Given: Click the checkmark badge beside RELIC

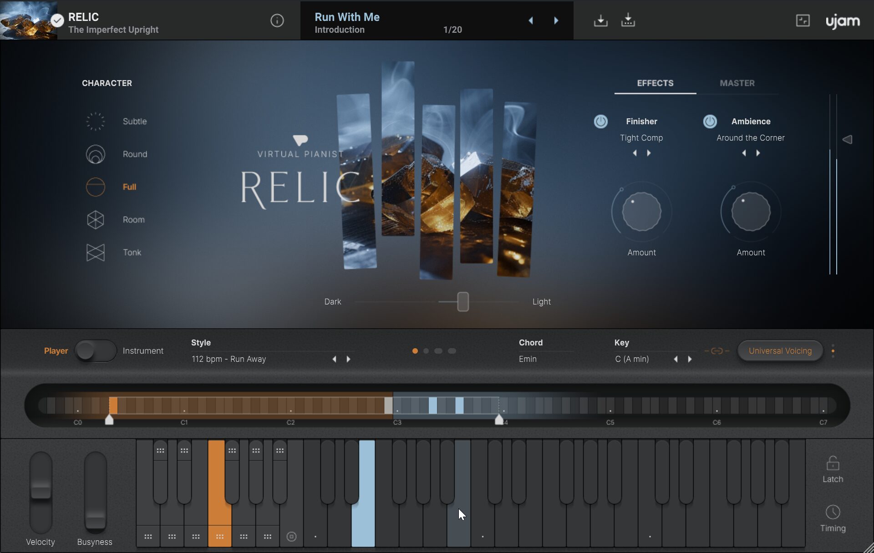Looking at the screenshot, I should (x=57, y=20).
